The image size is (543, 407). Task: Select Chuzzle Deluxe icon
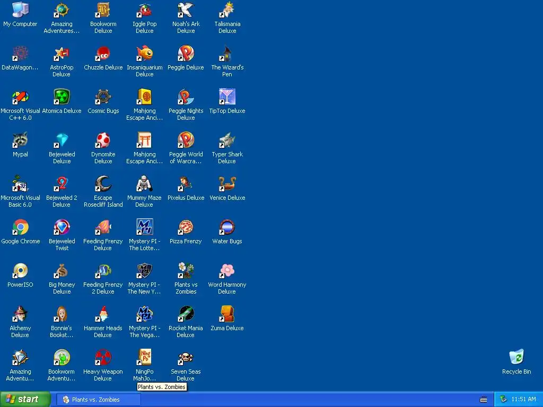tap(103, 54)
